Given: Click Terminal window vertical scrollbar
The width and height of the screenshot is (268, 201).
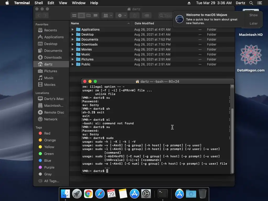Looking at the screenshot, I should [232, 141].
